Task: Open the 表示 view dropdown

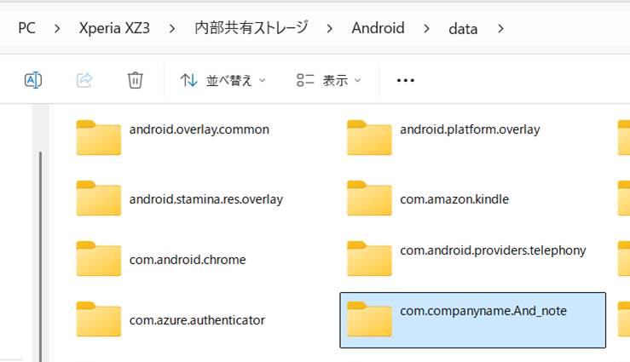Action: tap(329, 80)
